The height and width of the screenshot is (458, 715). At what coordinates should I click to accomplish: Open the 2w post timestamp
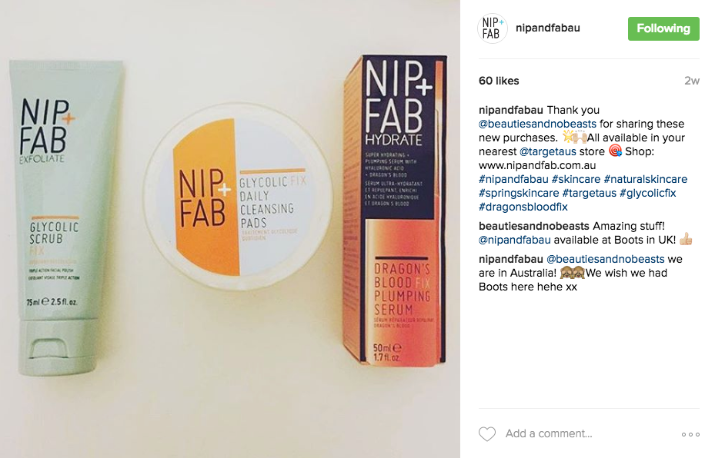[691, 81]
